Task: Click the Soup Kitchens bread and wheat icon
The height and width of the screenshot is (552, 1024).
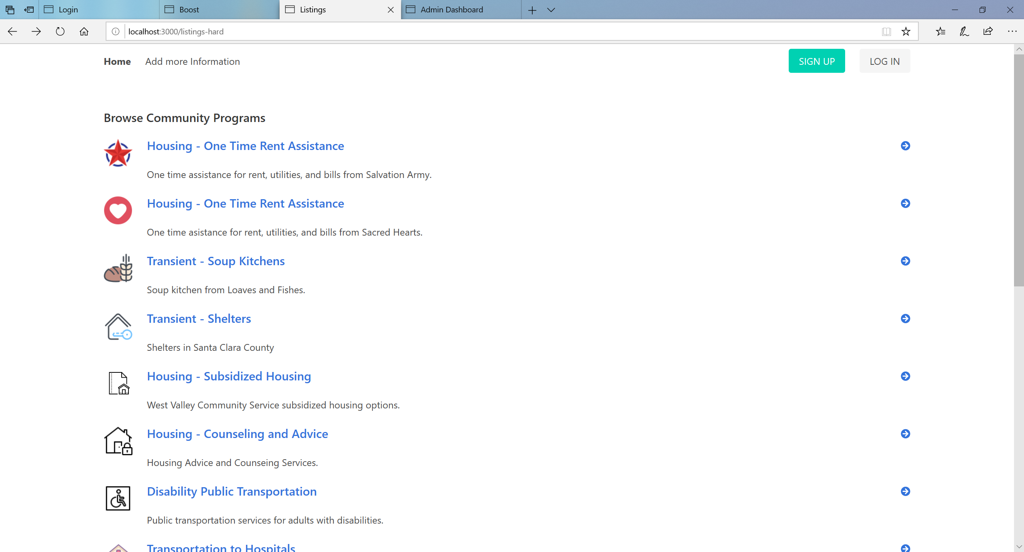Action: click(118, 268)
